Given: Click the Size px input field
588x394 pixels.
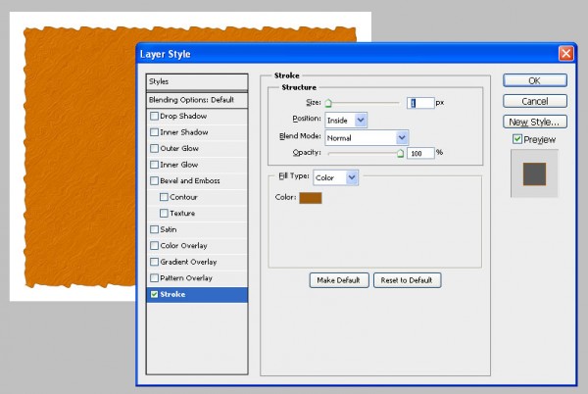Looking at the screenshot, I should (x=420, y=103).
